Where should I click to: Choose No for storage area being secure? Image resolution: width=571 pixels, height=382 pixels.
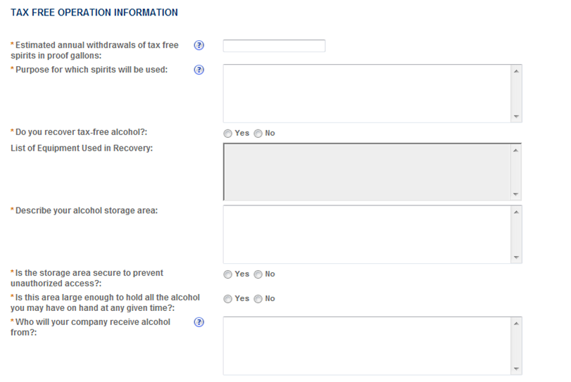(x=258, y=274)
